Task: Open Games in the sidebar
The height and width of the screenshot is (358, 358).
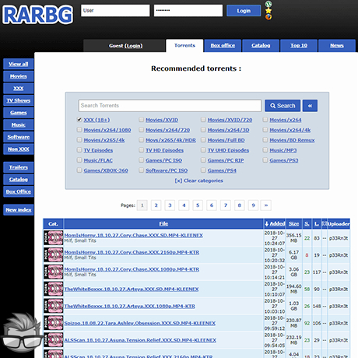Action: click(x=19, y=113)
